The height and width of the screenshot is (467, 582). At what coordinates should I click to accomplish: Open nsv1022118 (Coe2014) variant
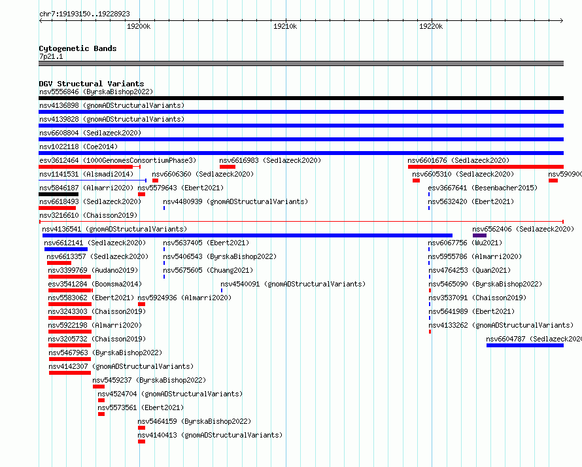pos(78,147)
